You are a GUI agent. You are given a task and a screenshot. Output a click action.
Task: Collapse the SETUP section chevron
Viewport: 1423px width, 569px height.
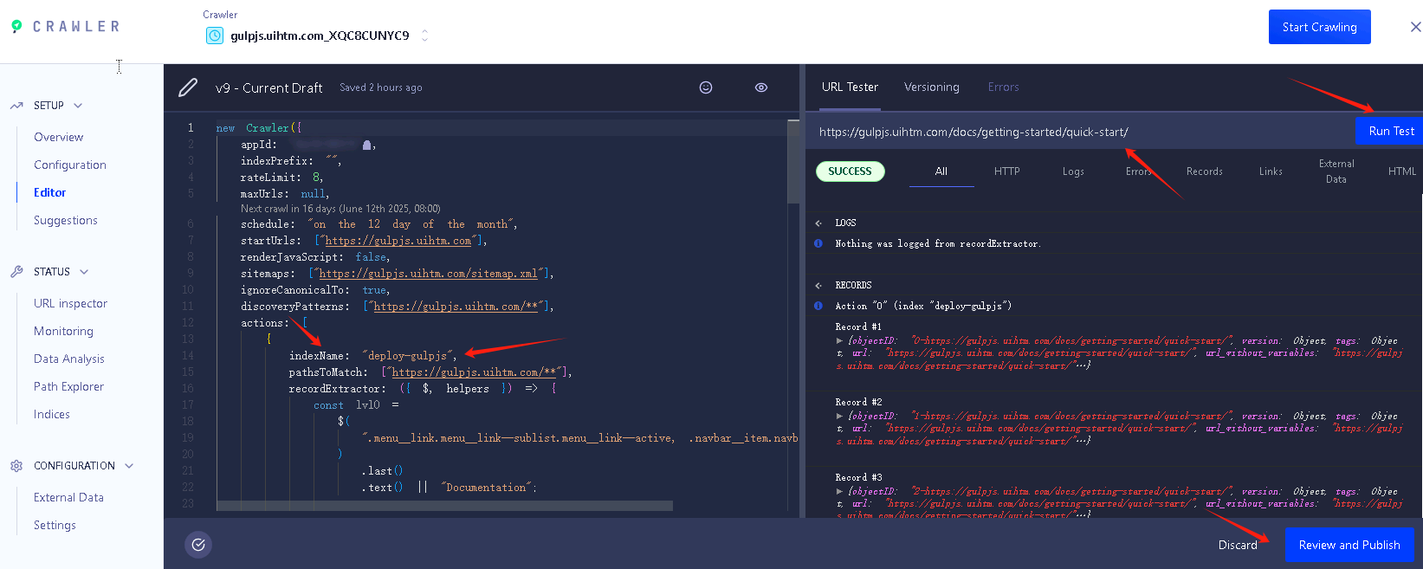click(78, 106)
